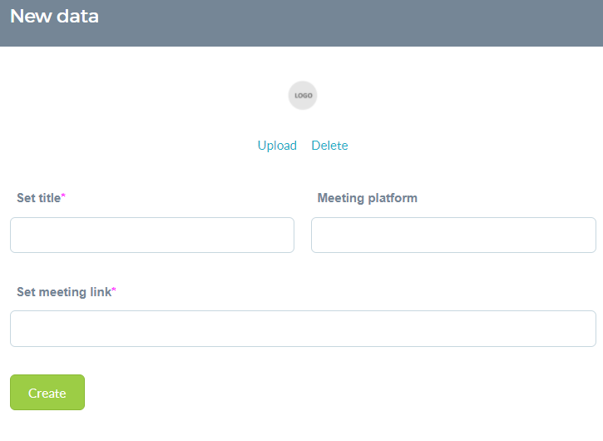Click the gray header bar background

tap(346, 23)
